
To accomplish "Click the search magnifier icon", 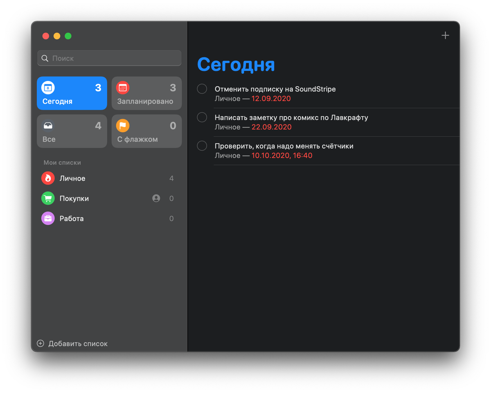I will (x=45, y=59).
